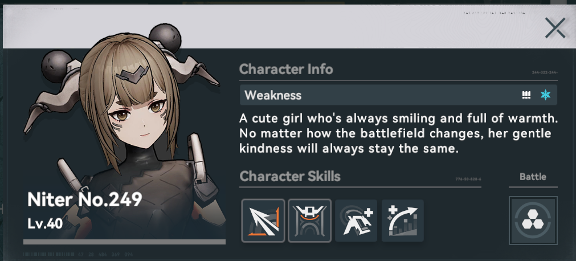Click the experience progress bar below portrait
The image size is (576, 261).
tap(125, 242)
